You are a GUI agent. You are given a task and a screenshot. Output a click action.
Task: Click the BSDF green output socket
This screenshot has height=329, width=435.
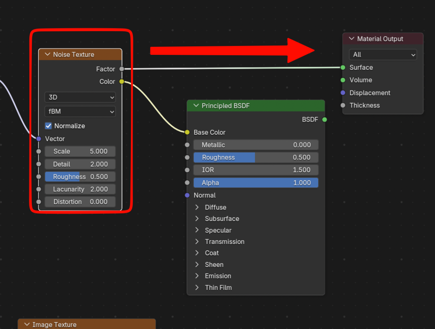coord(325,120)
